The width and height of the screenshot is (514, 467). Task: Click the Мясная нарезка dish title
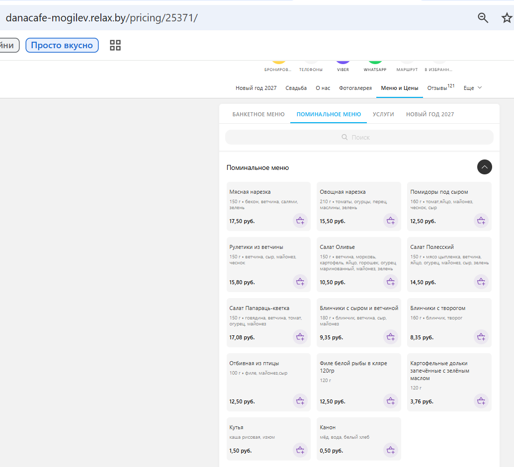(x=250, y=192)
